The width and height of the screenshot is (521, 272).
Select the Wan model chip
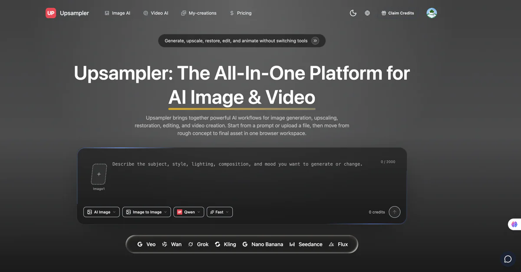coord(172,244)
